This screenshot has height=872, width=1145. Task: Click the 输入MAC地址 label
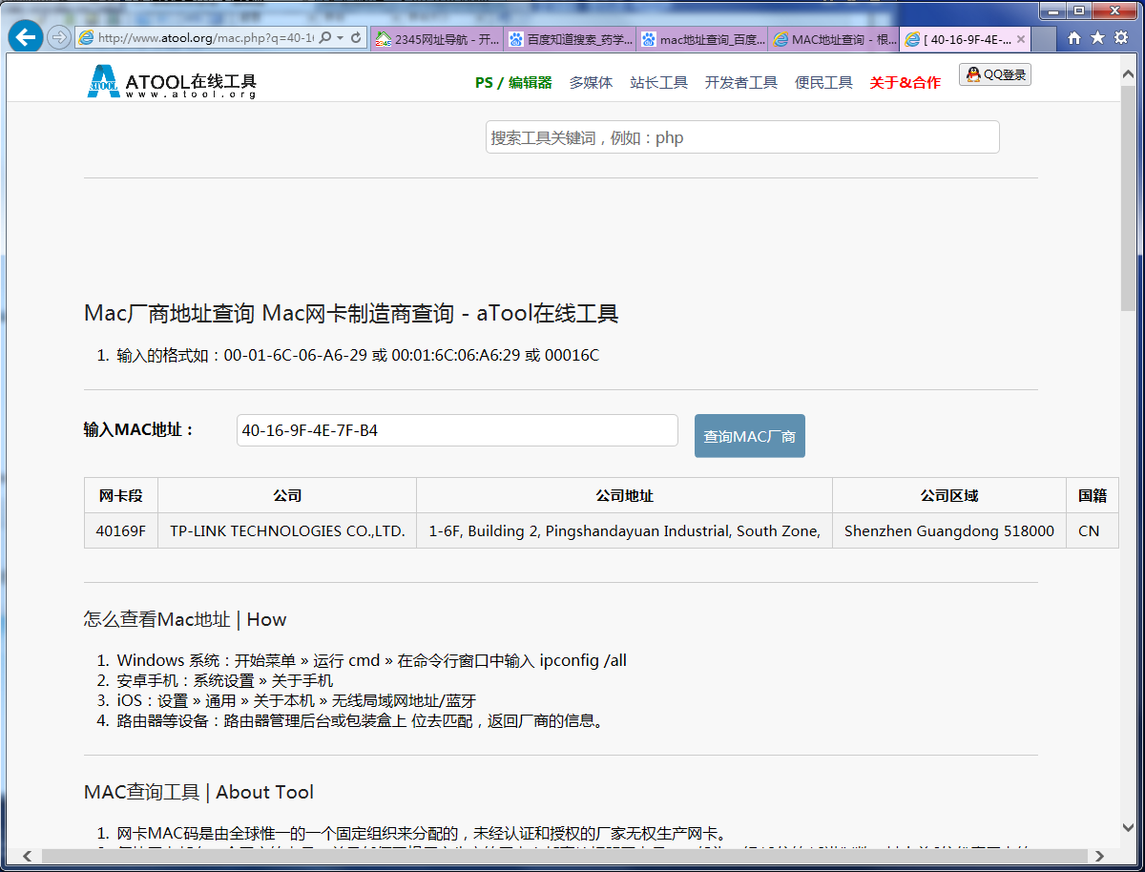point(139,429)
